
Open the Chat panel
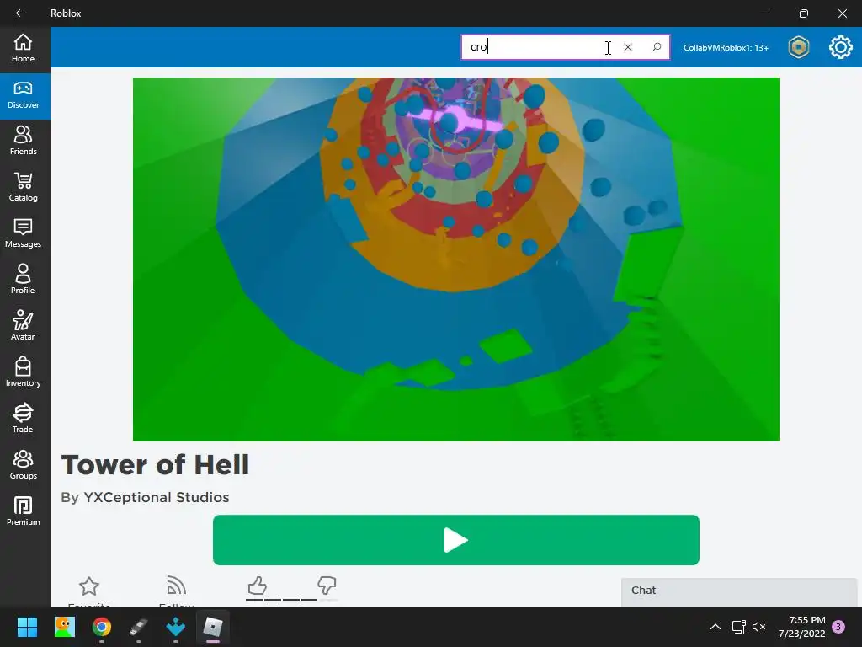(739, 592)
